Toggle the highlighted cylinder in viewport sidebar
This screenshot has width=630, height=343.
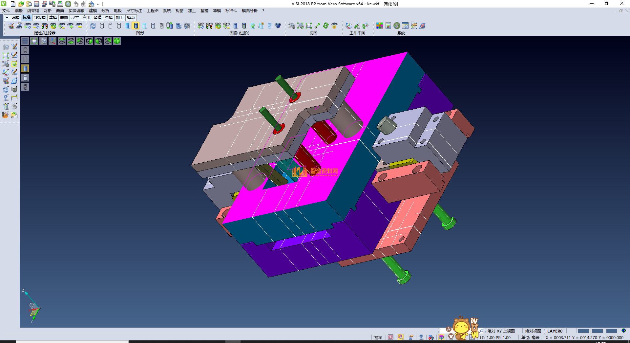(25, 68)
